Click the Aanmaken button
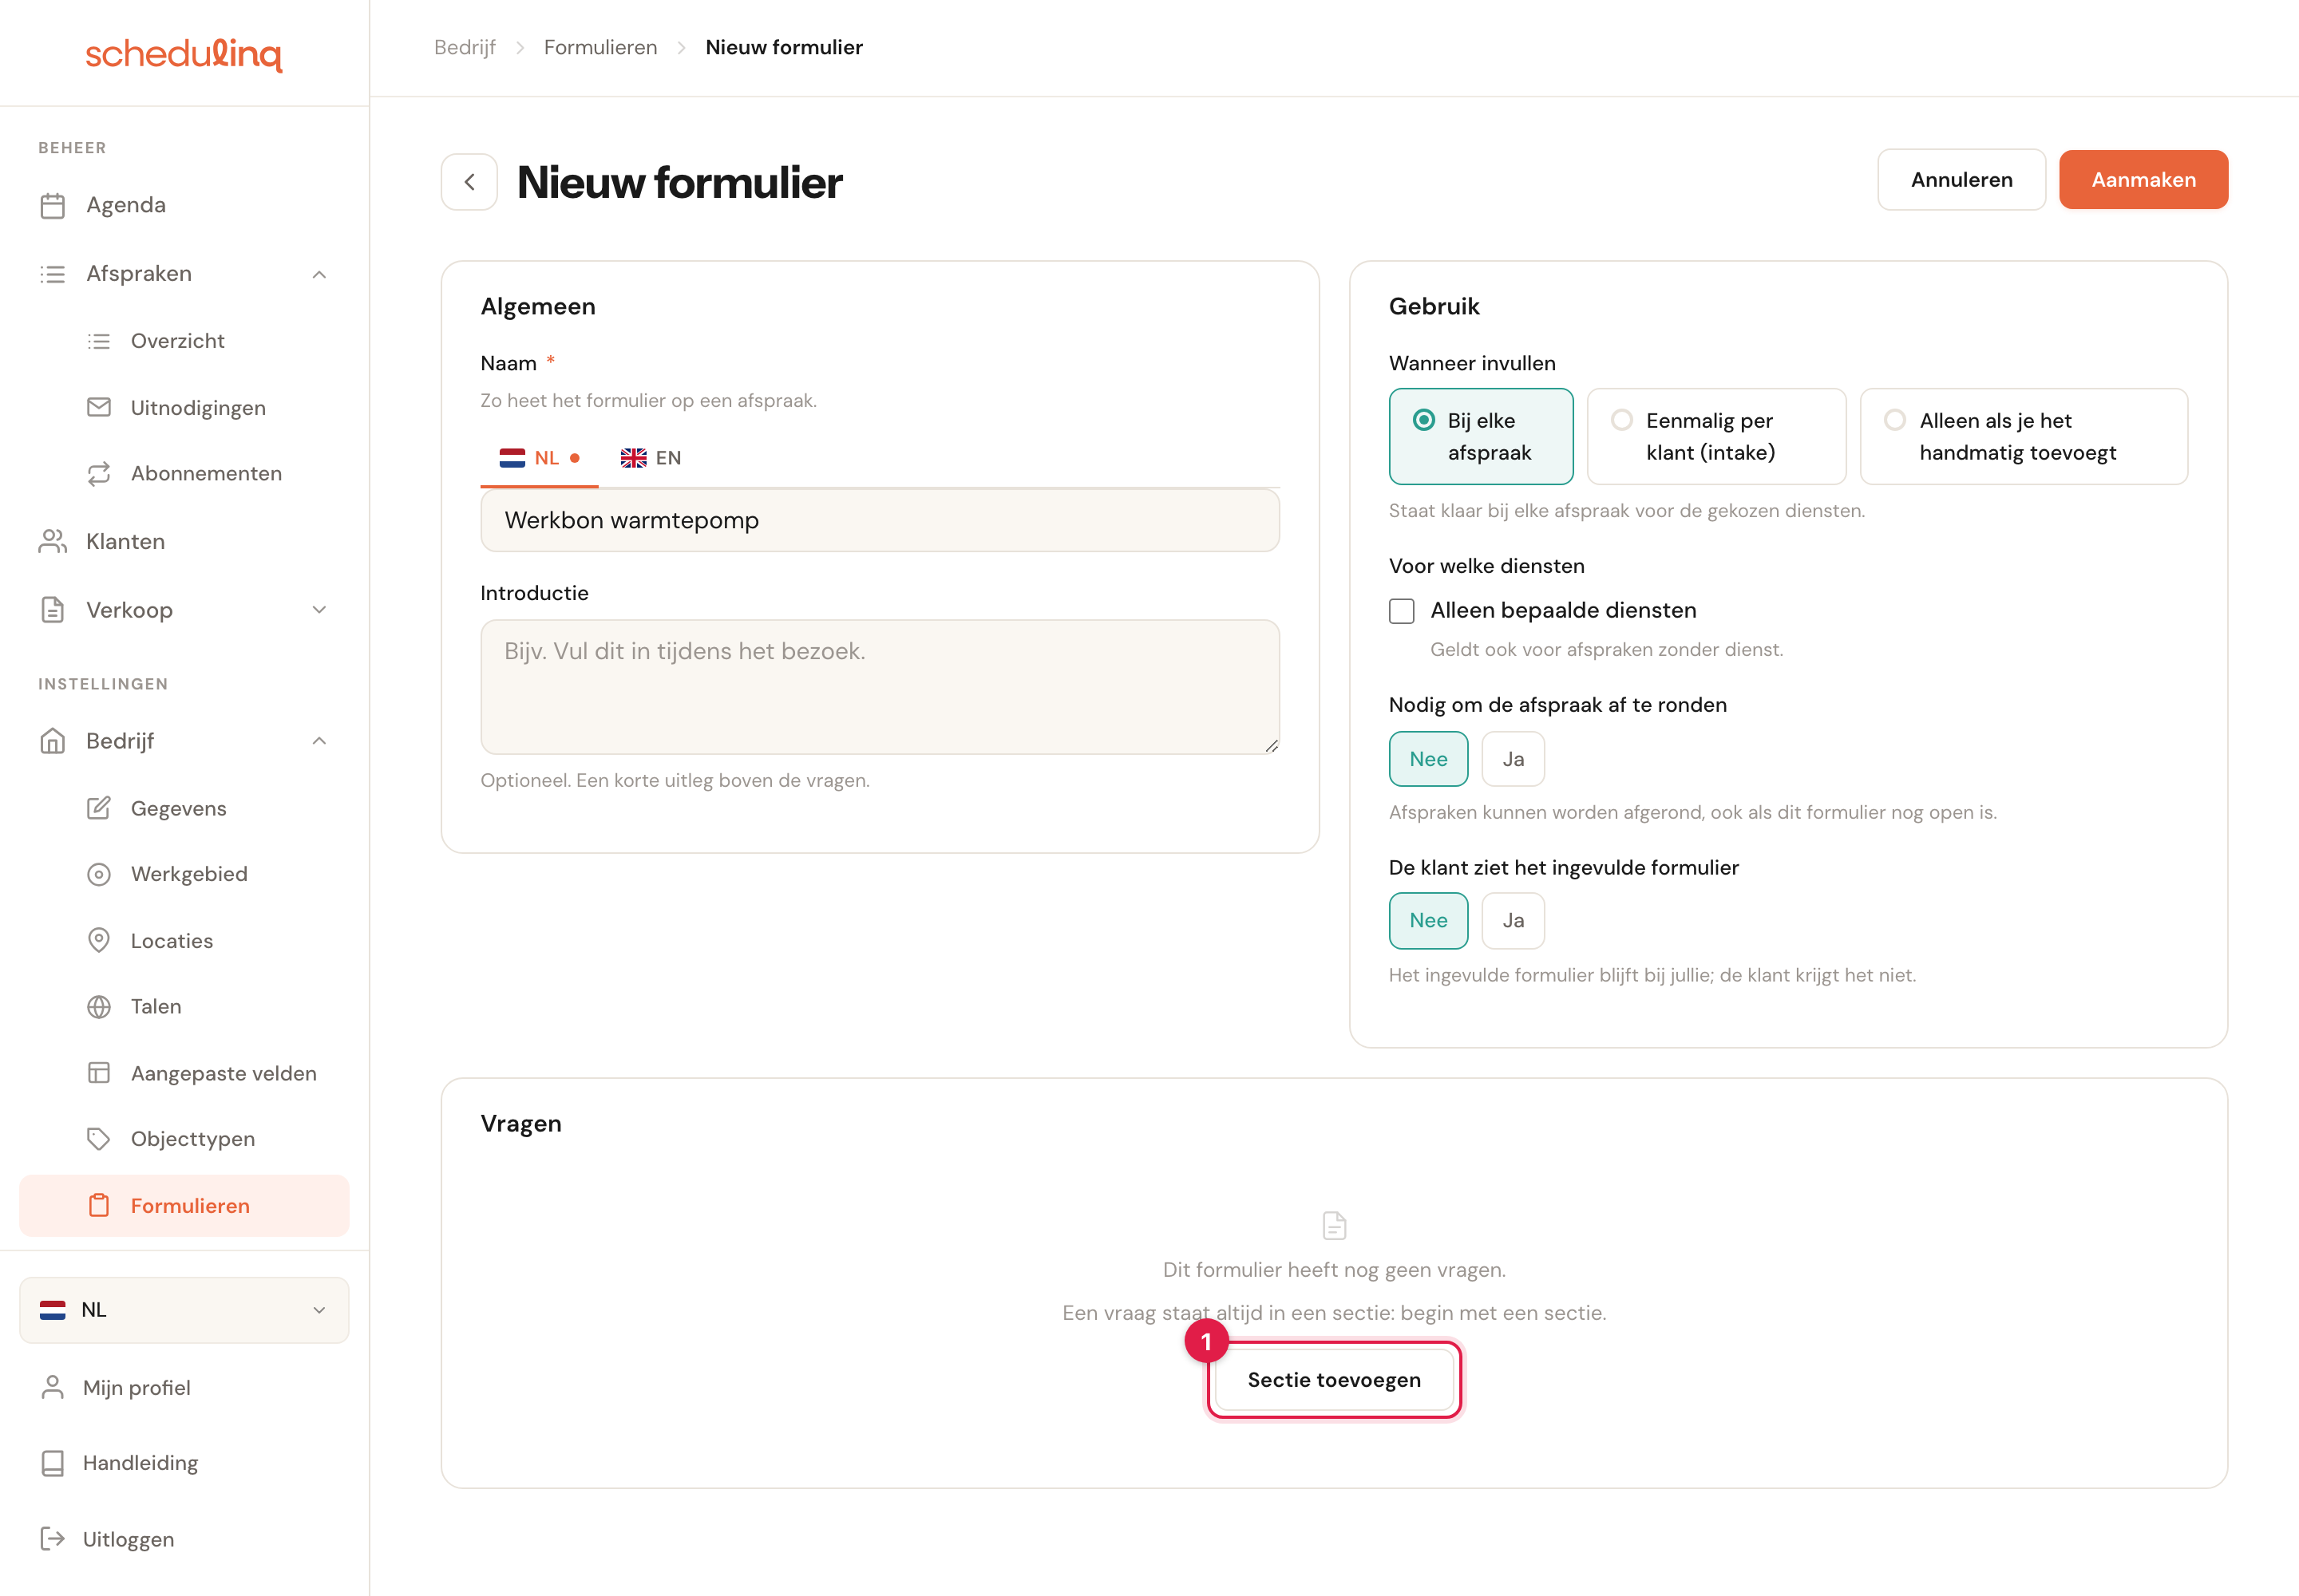The width and height of the screenshot is (2299, 1596). [2143, 180]
